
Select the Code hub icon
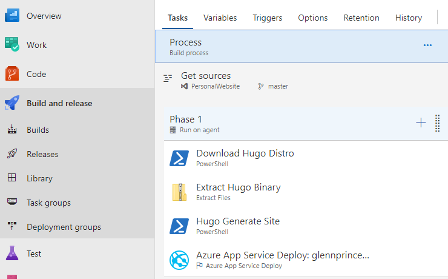(12, 74)
